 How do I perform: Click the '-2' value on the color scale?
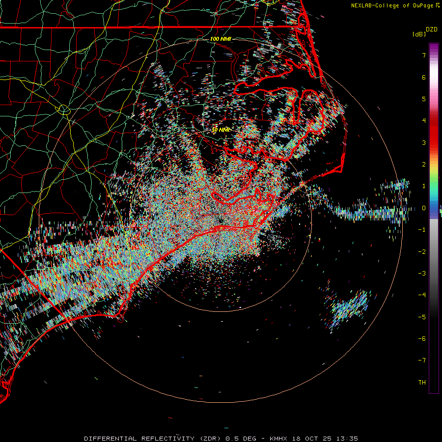tap(422, 252)
